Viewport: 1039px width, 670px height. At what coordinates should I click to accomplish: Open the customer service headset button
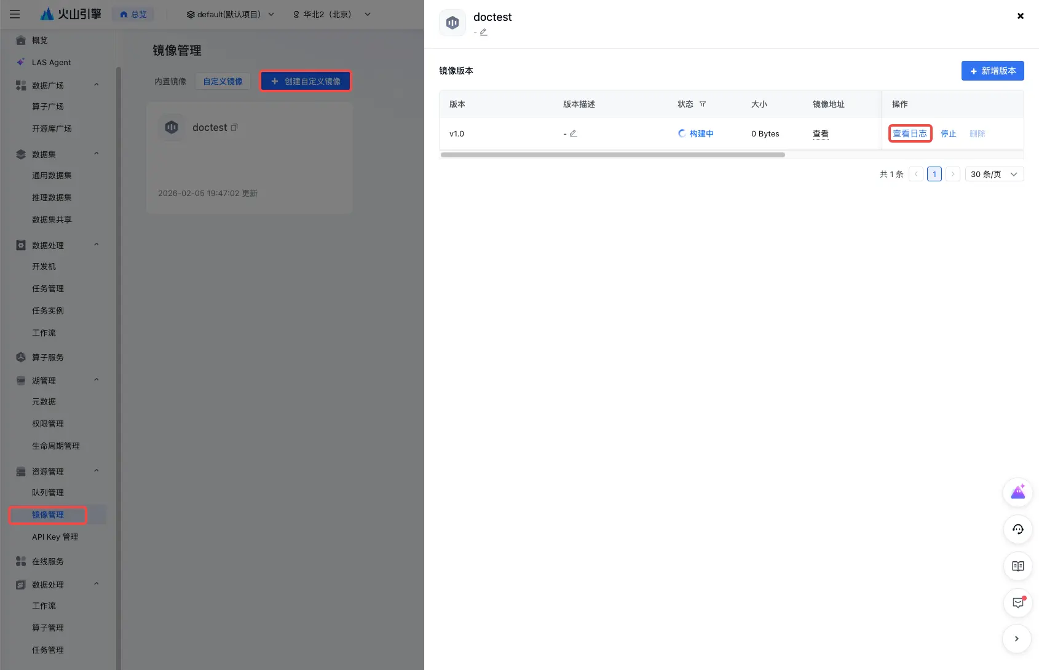click(x=1018, y=529)
